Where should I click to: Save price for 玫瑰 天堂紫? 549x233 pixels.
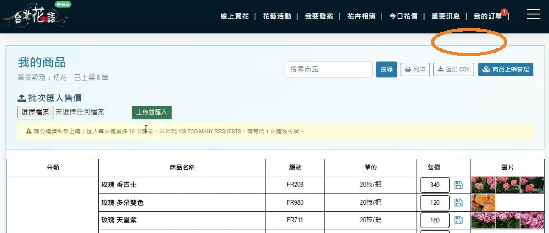click(x=458, y=220)
